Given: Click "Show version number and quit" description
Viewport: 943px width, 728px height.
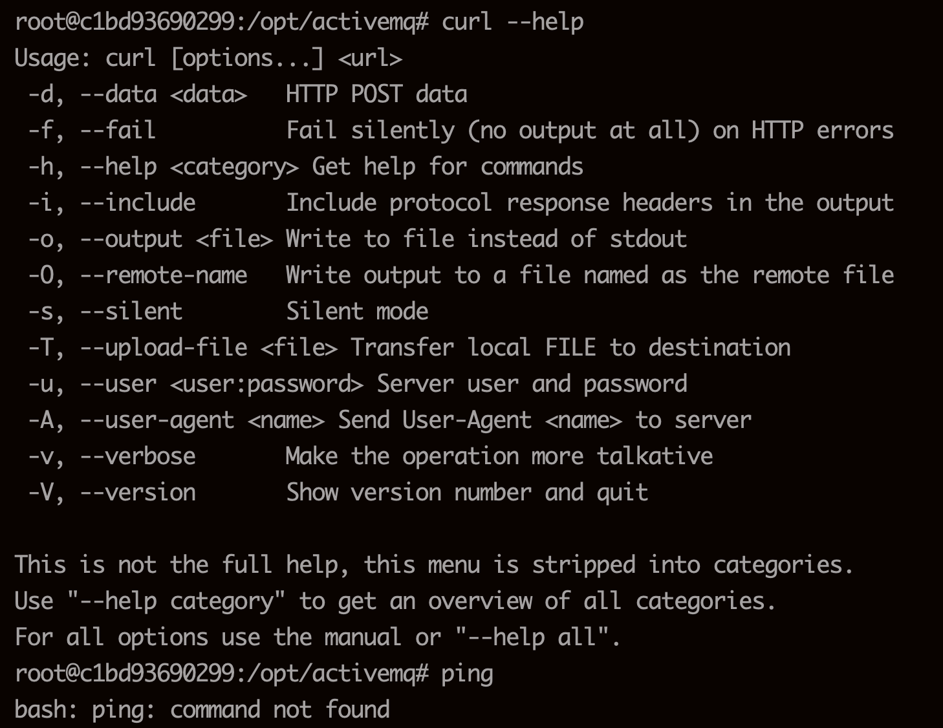Looking at the screenshot, I should pyautogui.click(x=467, y=493).
